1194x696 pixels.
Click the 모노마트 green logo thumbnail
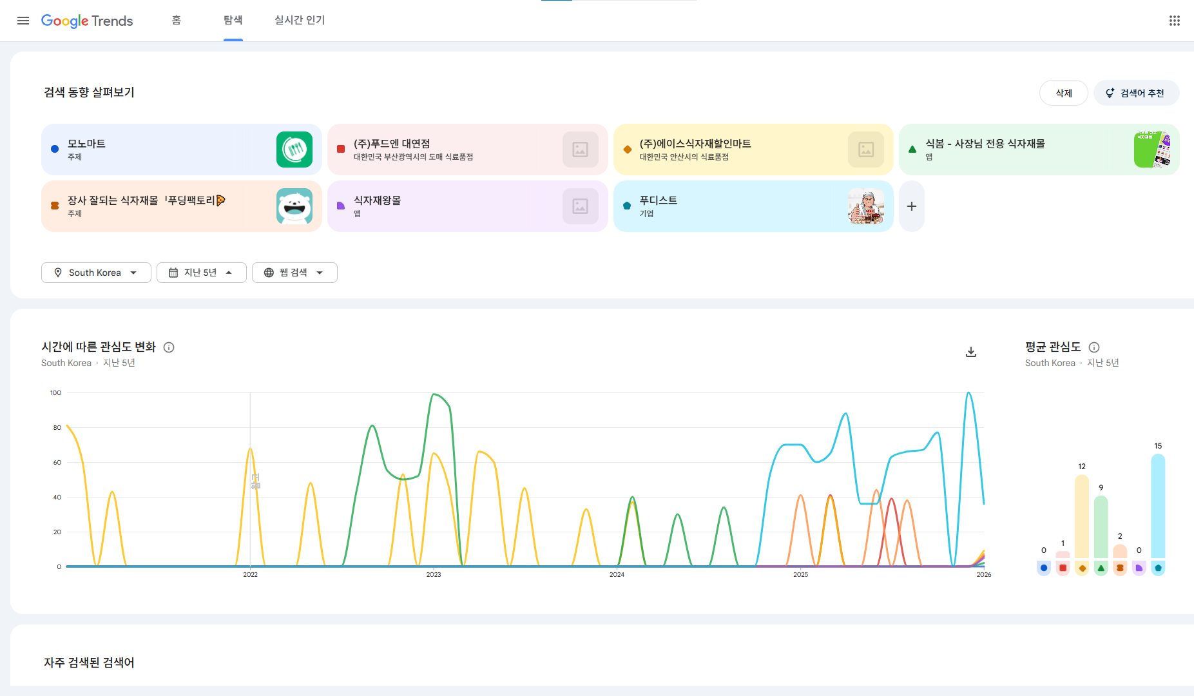(294, 150)
